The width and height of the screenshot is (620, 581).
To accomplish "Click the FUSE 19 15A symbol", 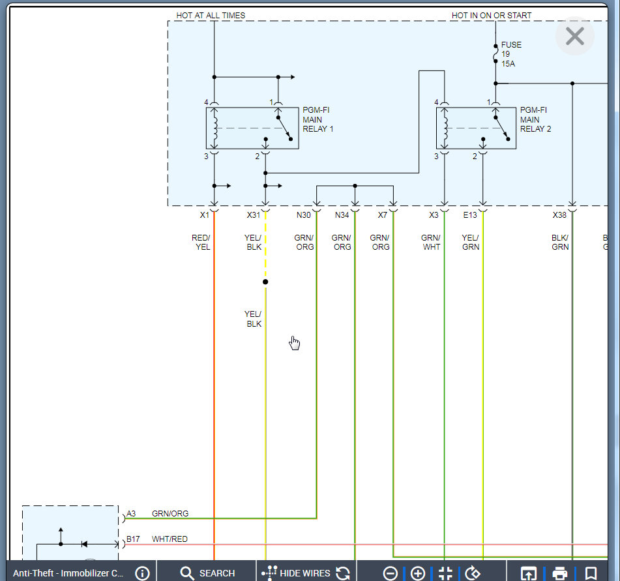I will (495, 54).
